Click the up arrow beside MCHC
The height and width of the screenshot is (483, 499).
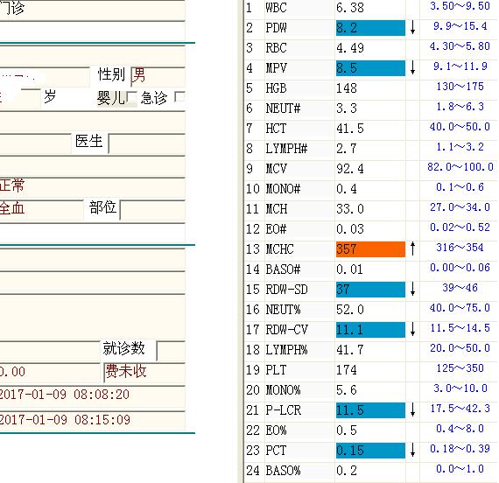point(412,248)
